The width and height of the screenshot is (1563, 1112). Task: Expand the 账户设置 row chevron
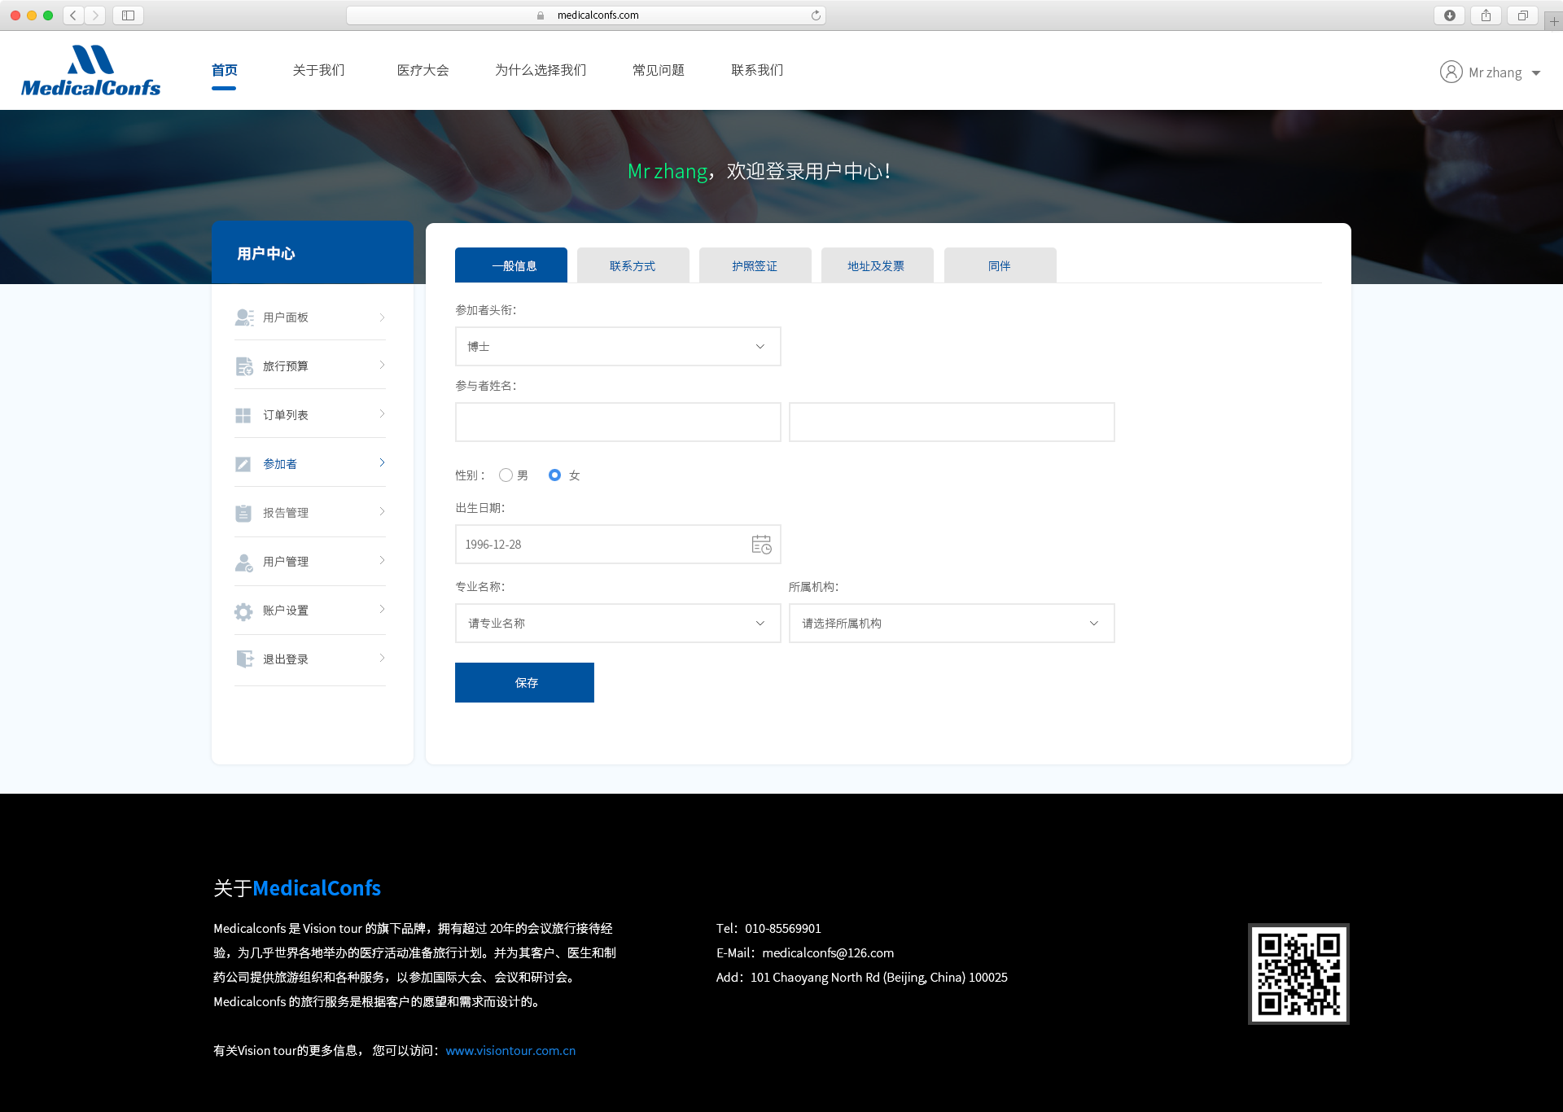click(x=382, y=609)
